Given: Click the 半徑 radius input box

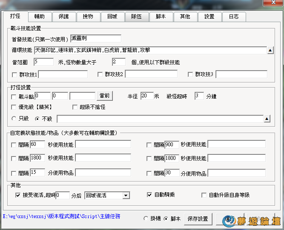Looking at the screenshot, I should coord(146,96).
